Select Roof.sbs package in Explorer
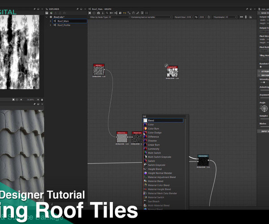 coord(59,17)
